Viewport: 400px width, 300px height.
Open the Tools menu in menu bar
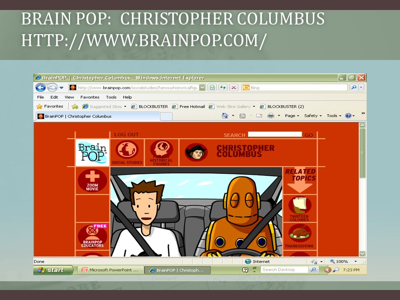[x=111, y=97]
